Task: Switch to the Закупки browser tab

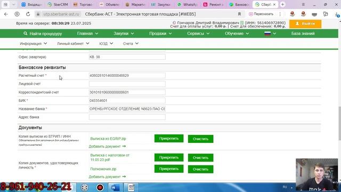Action: (161, 4)
